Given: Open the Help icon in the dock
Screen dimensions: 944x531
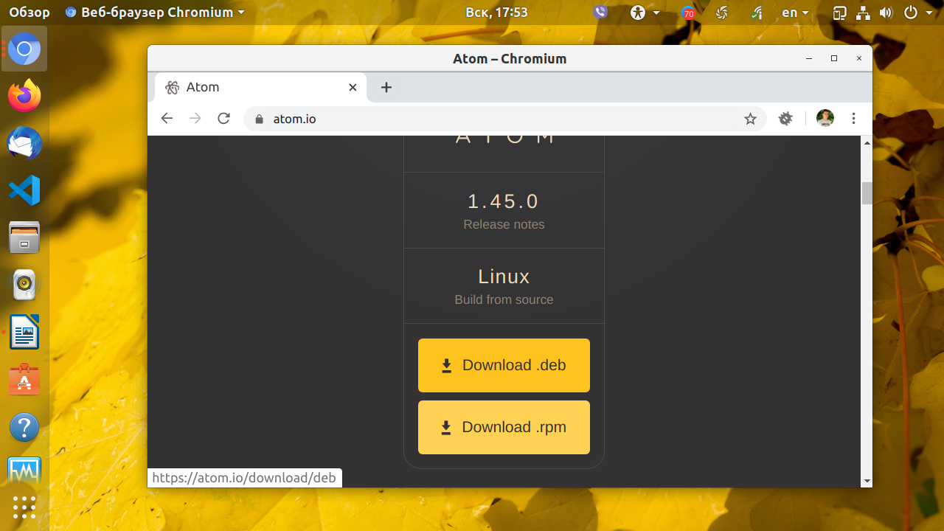Looking at the screenshot, I should point(24,427).
